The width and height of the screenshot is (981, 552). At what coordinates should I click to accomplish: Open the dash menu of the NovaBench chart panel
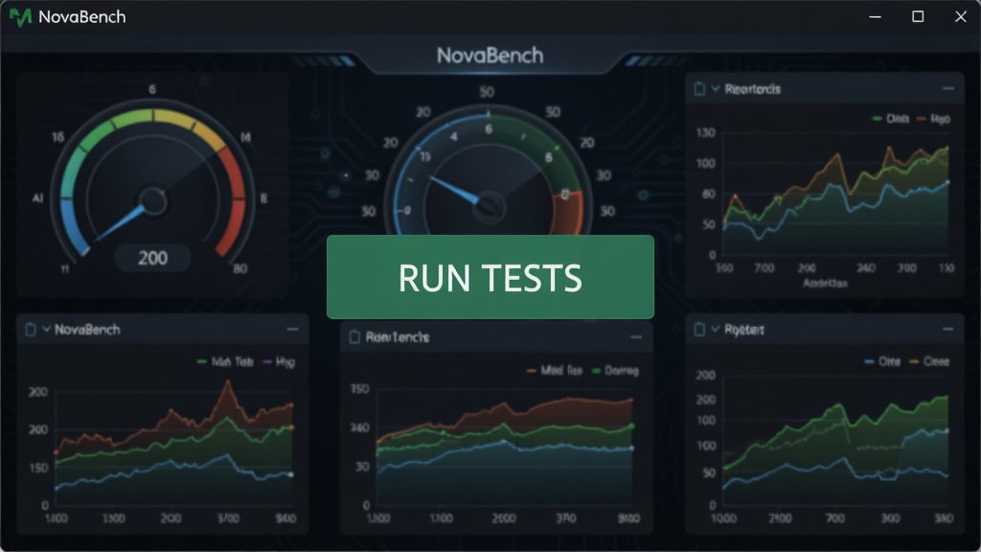292,330
